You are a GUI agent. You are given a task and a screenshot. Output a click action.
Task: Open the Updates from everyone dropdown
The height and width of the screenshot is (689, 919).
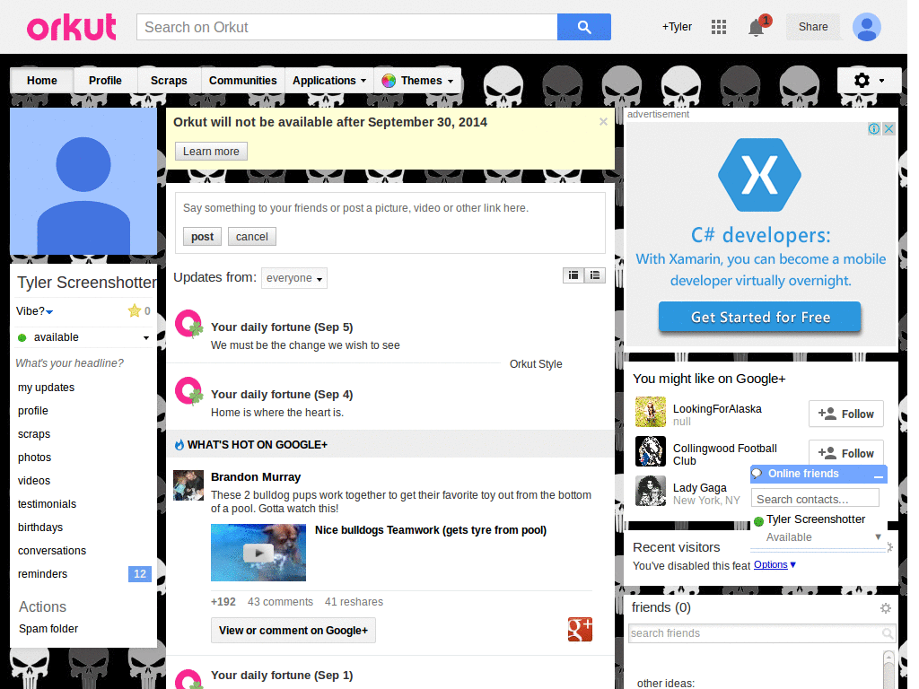(x=294, y=278)
